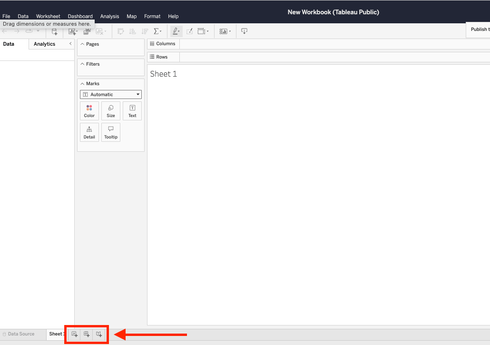490x345 pixels.
Task: Click the Sheet 1 title in the view
Action: [x=164, y=74]
